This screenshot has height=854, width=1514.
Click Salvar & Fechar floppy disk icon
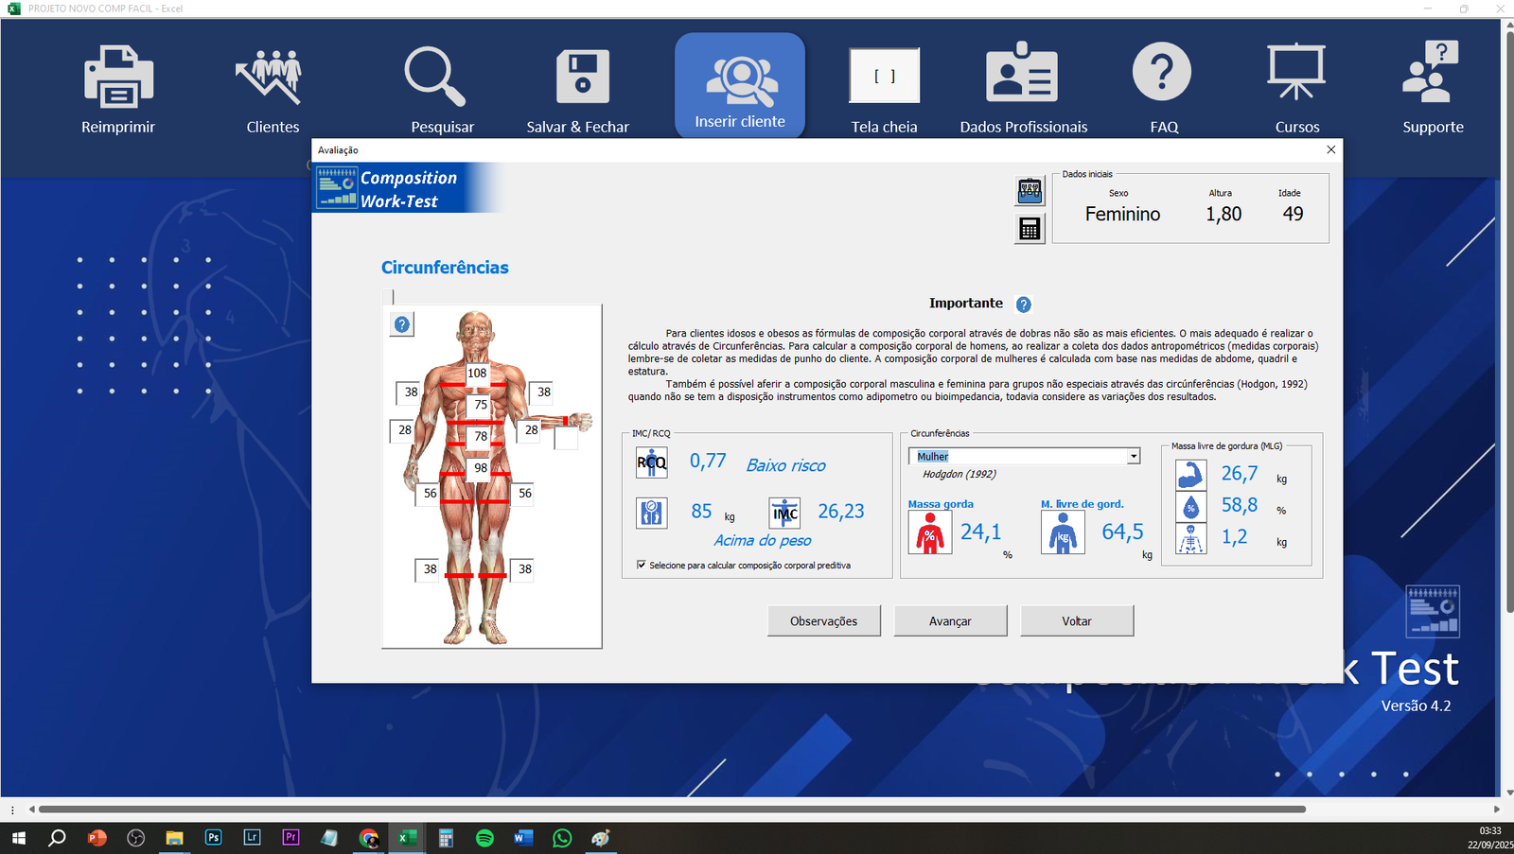click(581, 78)
